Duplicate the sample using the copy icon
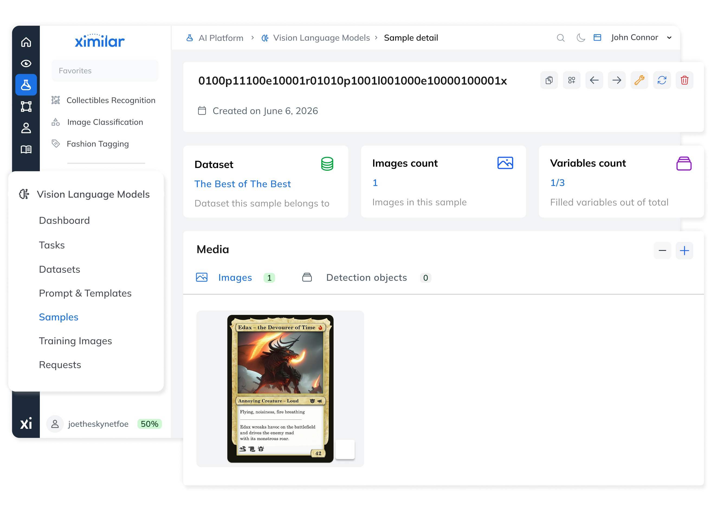 549,80
